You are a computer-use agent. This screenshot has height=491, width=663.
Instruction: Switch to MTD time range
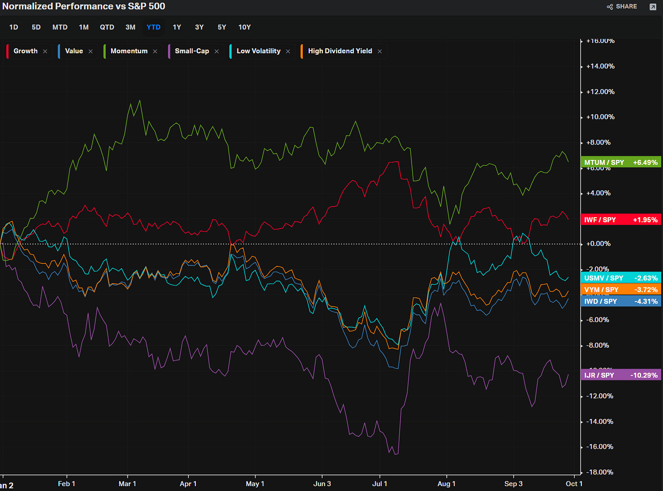(x=60, y=27)
